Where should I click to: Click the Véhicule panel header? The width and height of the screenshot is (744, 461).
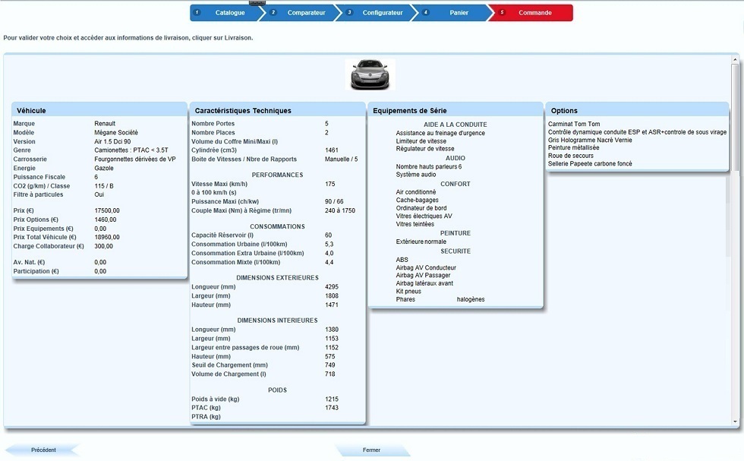[x=99, y=110]
